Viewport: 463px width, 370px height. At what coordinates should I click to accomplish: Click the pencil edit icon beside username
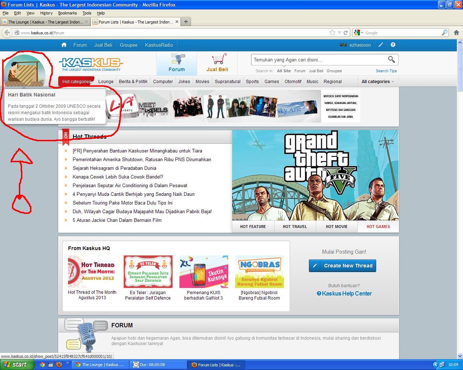pos(381,45)
